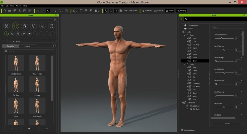247x134 pixels.
Task: Click the Undo arrow in the toolbar
Action: point(38,11)
